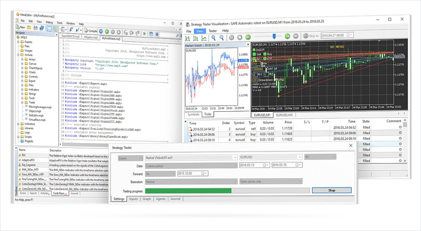Adjust the visualization speed slider
This screenshot has width=421, height=231.
click(x=274, y=36)
